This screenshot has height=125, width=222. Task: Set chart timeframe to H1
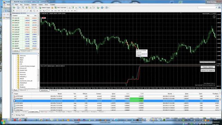click(62, 11)
